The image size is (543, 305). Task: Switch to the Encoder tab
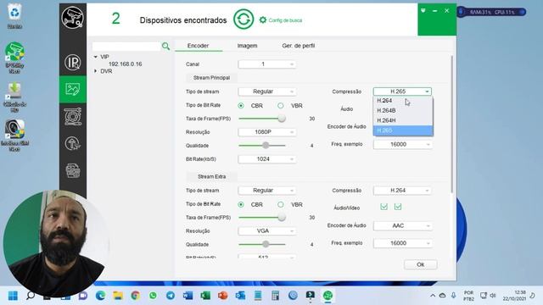tap(198, 46)
